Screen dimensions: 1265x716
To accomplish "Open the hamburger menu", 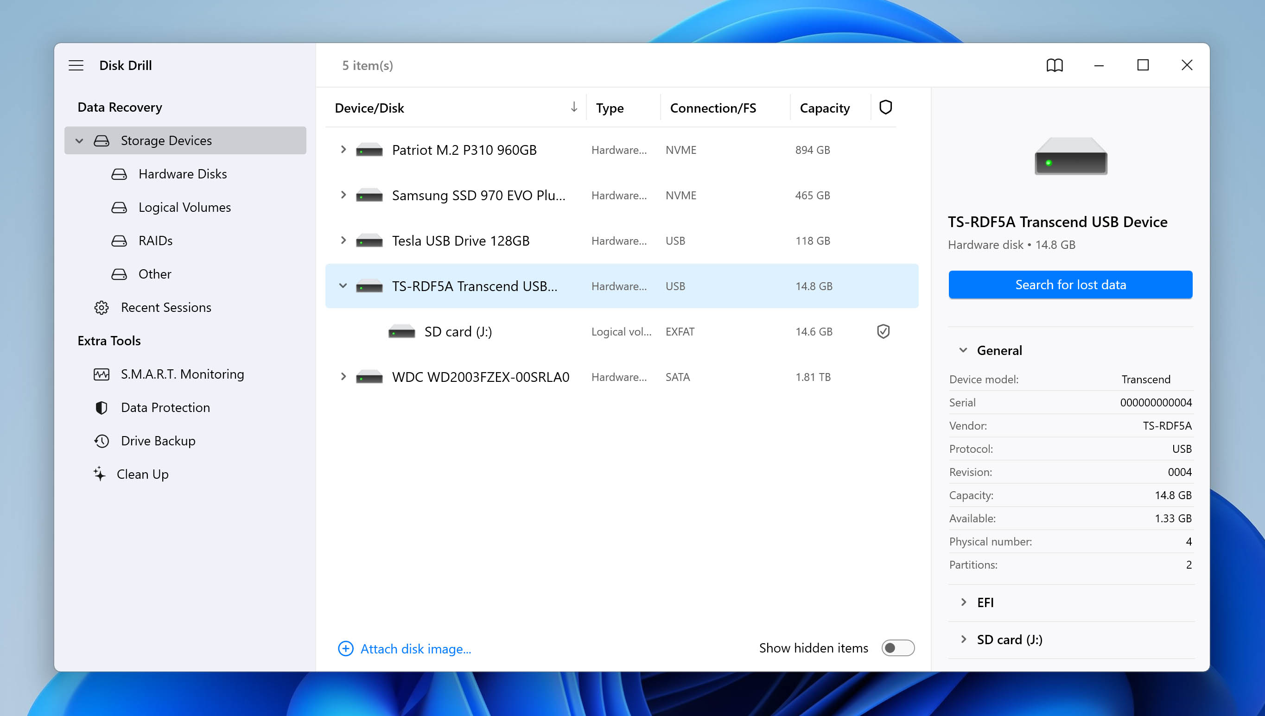I will coord(75,65).
